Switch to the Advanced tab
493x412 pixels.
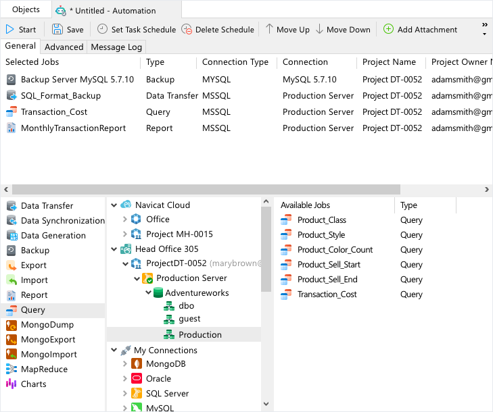pos(64,47)
